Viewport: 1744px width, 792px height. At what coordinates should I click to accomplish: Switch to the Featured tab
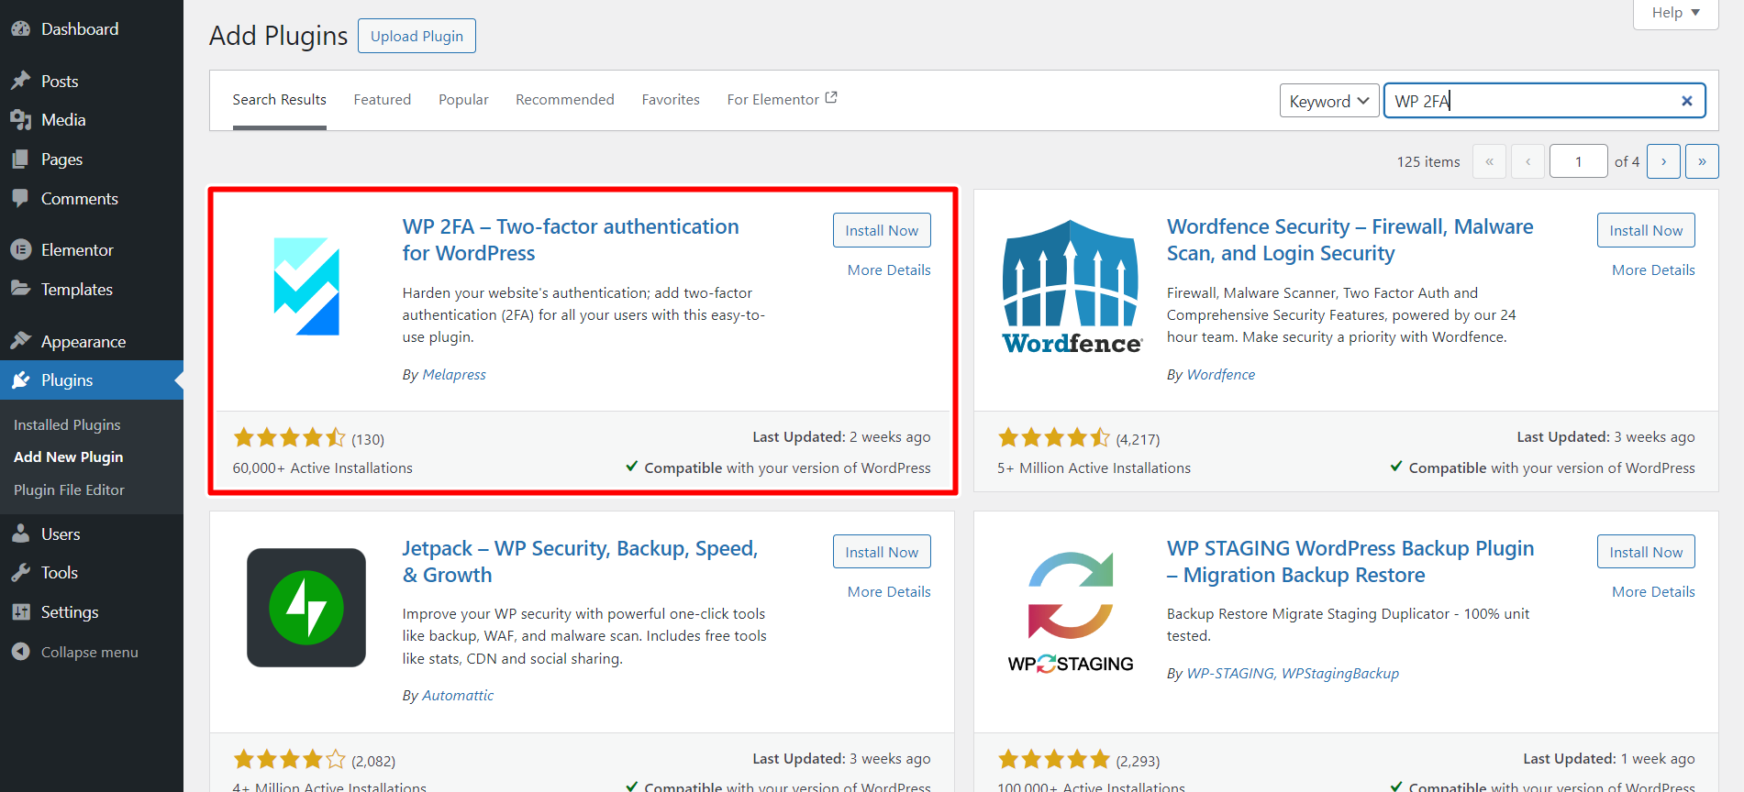383,100
